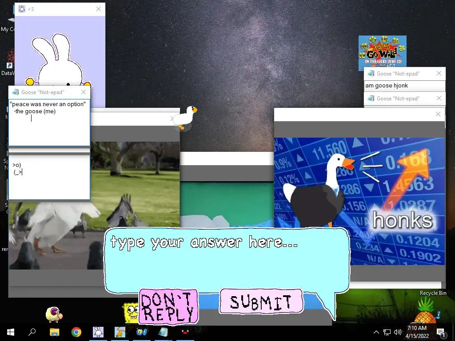The width and height of the screenshot is (455, 341).
Task: Show hidden system tray icons
Action: pos(376,332)
